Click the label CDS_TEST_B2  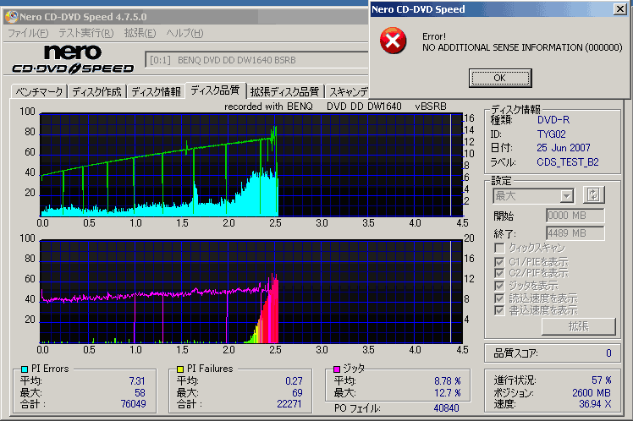coord(567,161)
